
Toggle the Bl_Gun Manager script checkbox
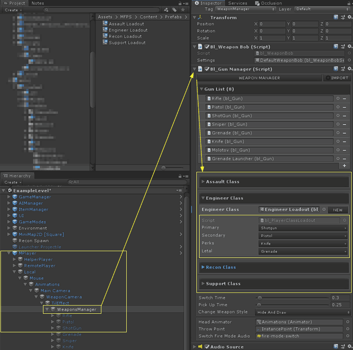207,69
